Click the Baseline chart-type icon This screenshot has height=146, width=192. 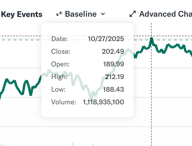59,14
